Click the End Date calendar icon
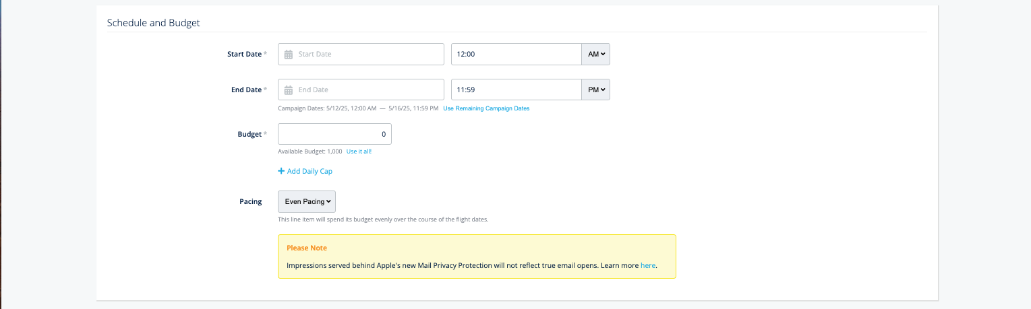 [x=288, y=90]
